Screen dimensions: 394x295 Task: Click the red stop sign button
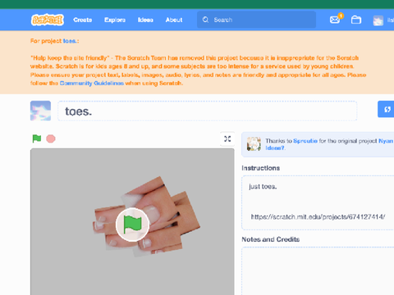51,138
